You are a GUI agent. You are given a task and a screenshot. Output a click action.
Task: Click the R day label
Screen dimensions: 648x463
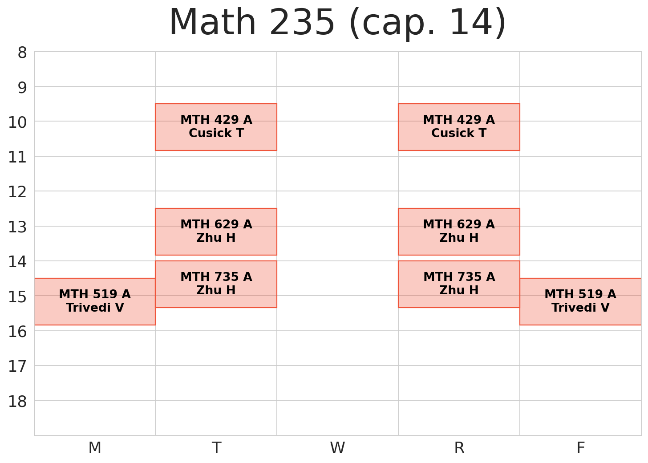tap(459, 448)
